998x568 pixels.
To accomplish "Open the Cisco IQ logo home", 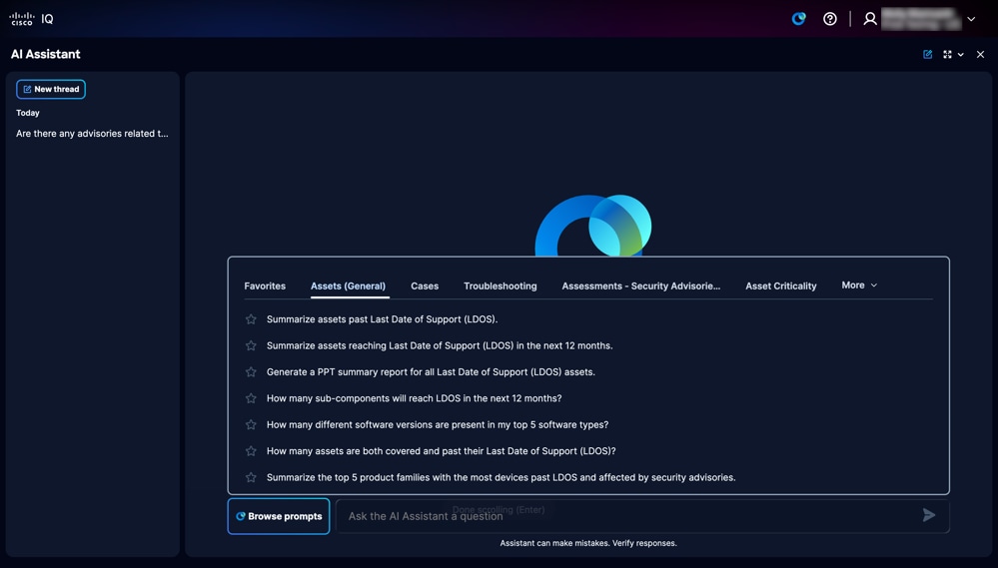I will click(x=31, y=19).
